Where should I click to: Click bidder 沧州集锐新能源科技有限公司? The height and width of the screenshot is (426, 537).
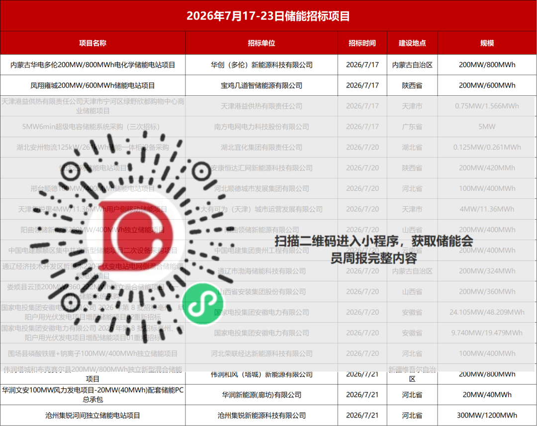coord(262,416)
